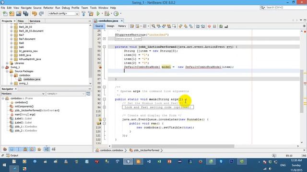This screenshot has height=172, width=307.
Task: Click the Debug Project toolbar icon
Action: click(107, 14)
